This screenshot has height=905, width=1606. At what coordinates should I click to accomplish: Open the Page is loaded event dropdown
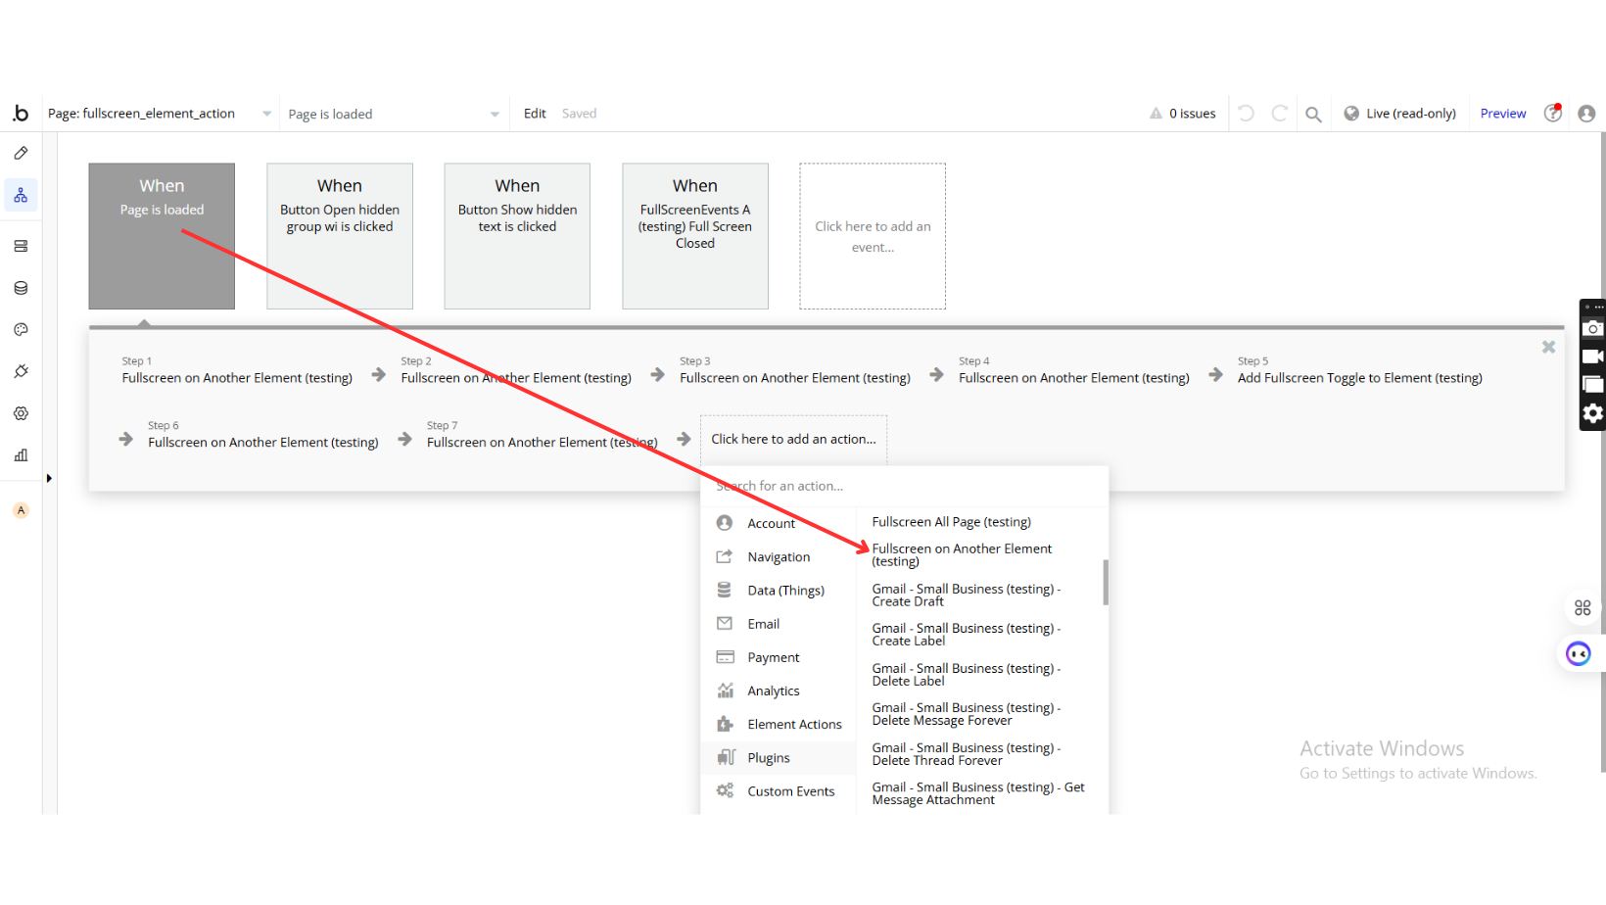point(394,115)
